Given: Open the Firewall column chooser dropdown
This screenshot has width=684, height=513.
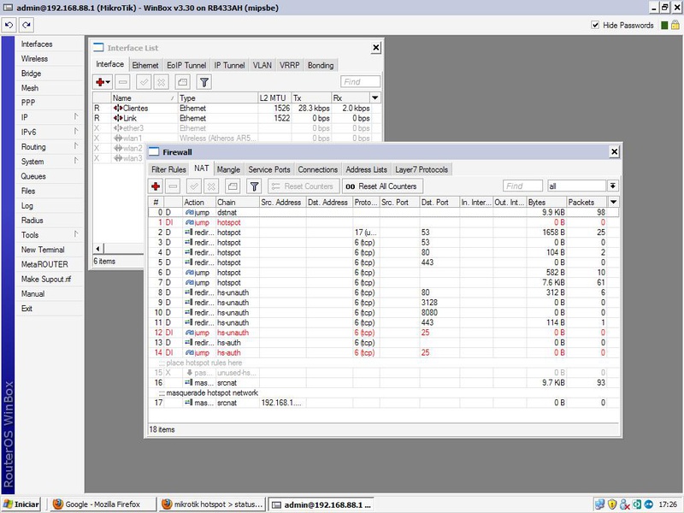Looking at the screenshot, I should tap(613, 202).
